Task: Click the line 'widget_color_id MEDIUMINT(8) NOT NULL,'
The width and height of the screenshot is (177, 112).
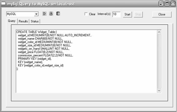Action: click(x=45, y=42)
